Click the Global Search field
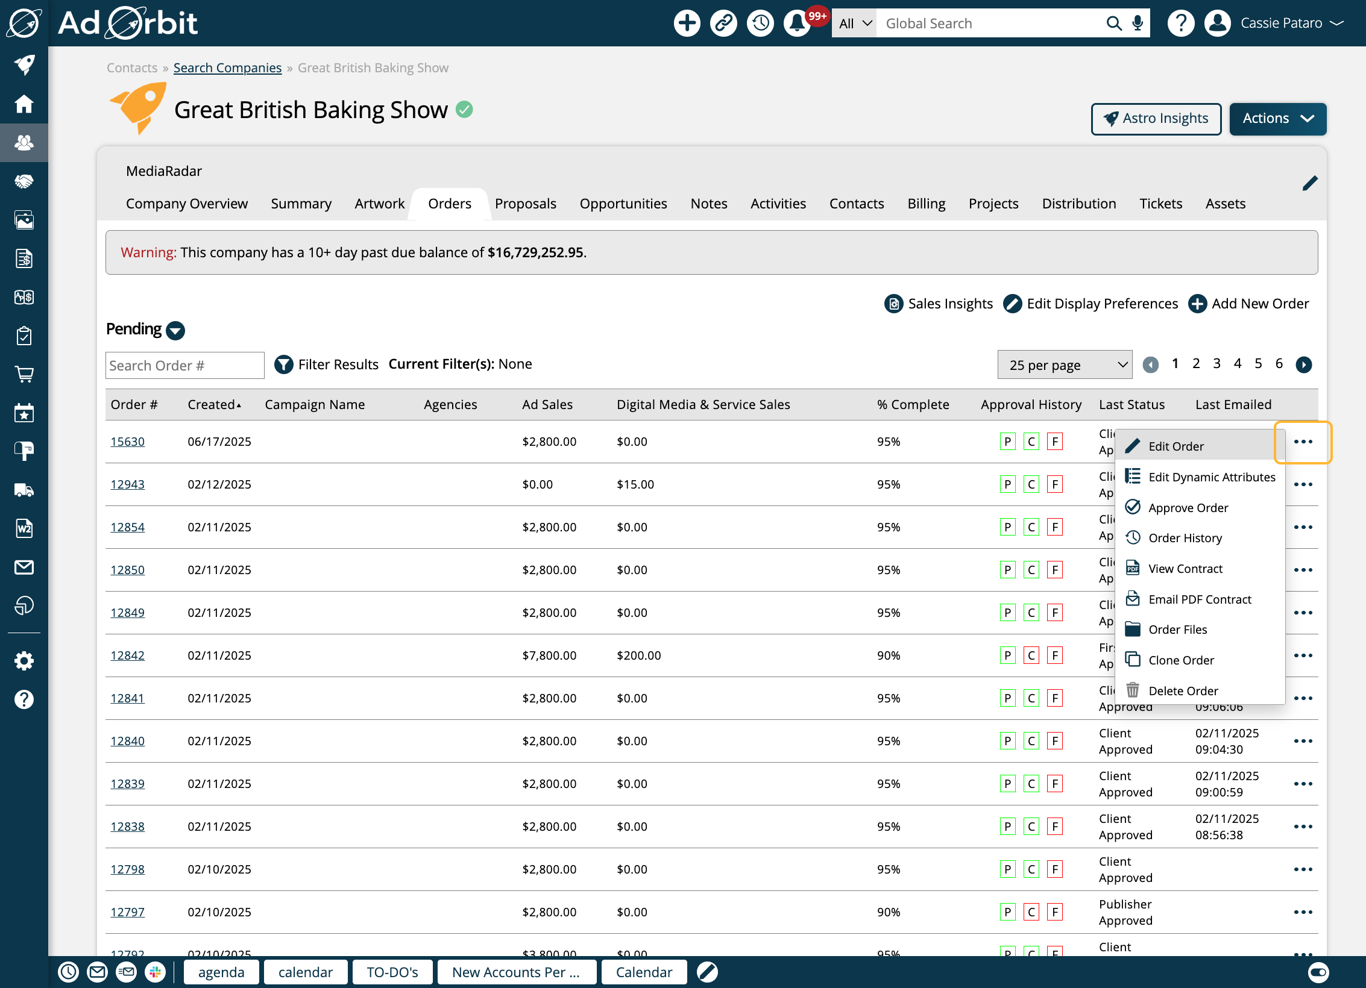This screenshot has height=988, width=1366. tap(989, 23)
